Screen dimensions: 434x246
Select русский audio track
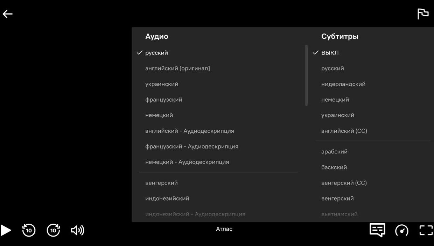point(156,53)
